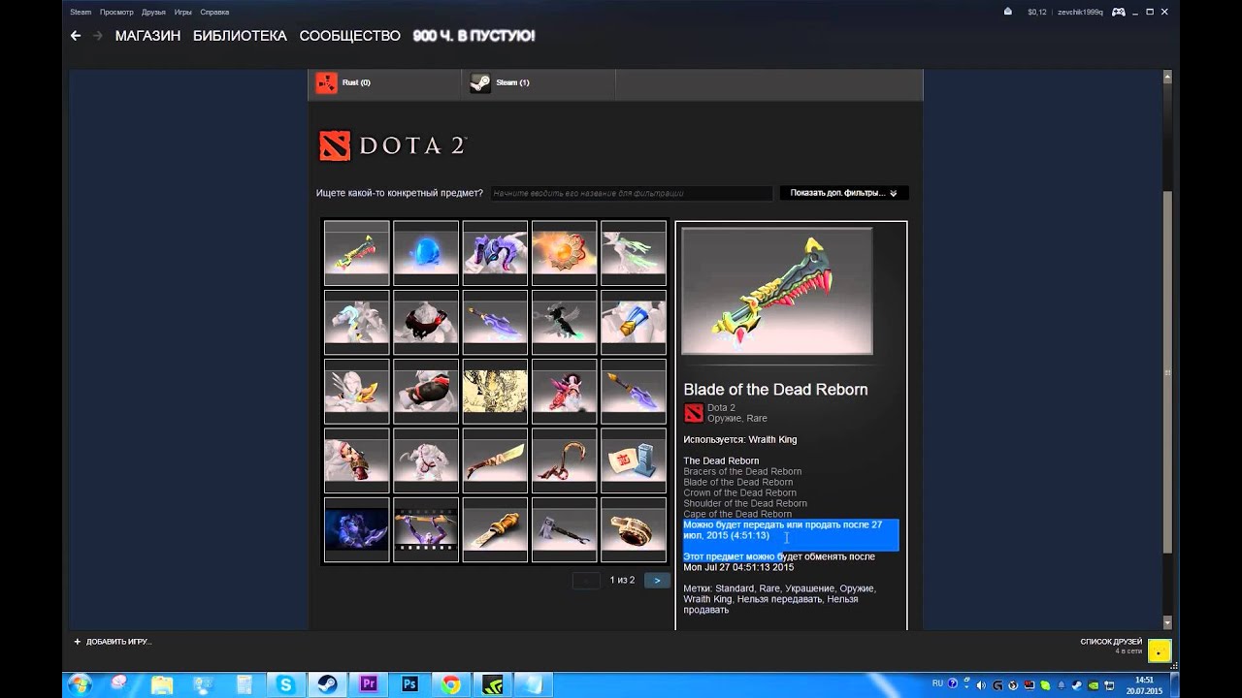1242x698 pixels.
Task: Select the golden ring bracelet item
Action: click(634, 529)
